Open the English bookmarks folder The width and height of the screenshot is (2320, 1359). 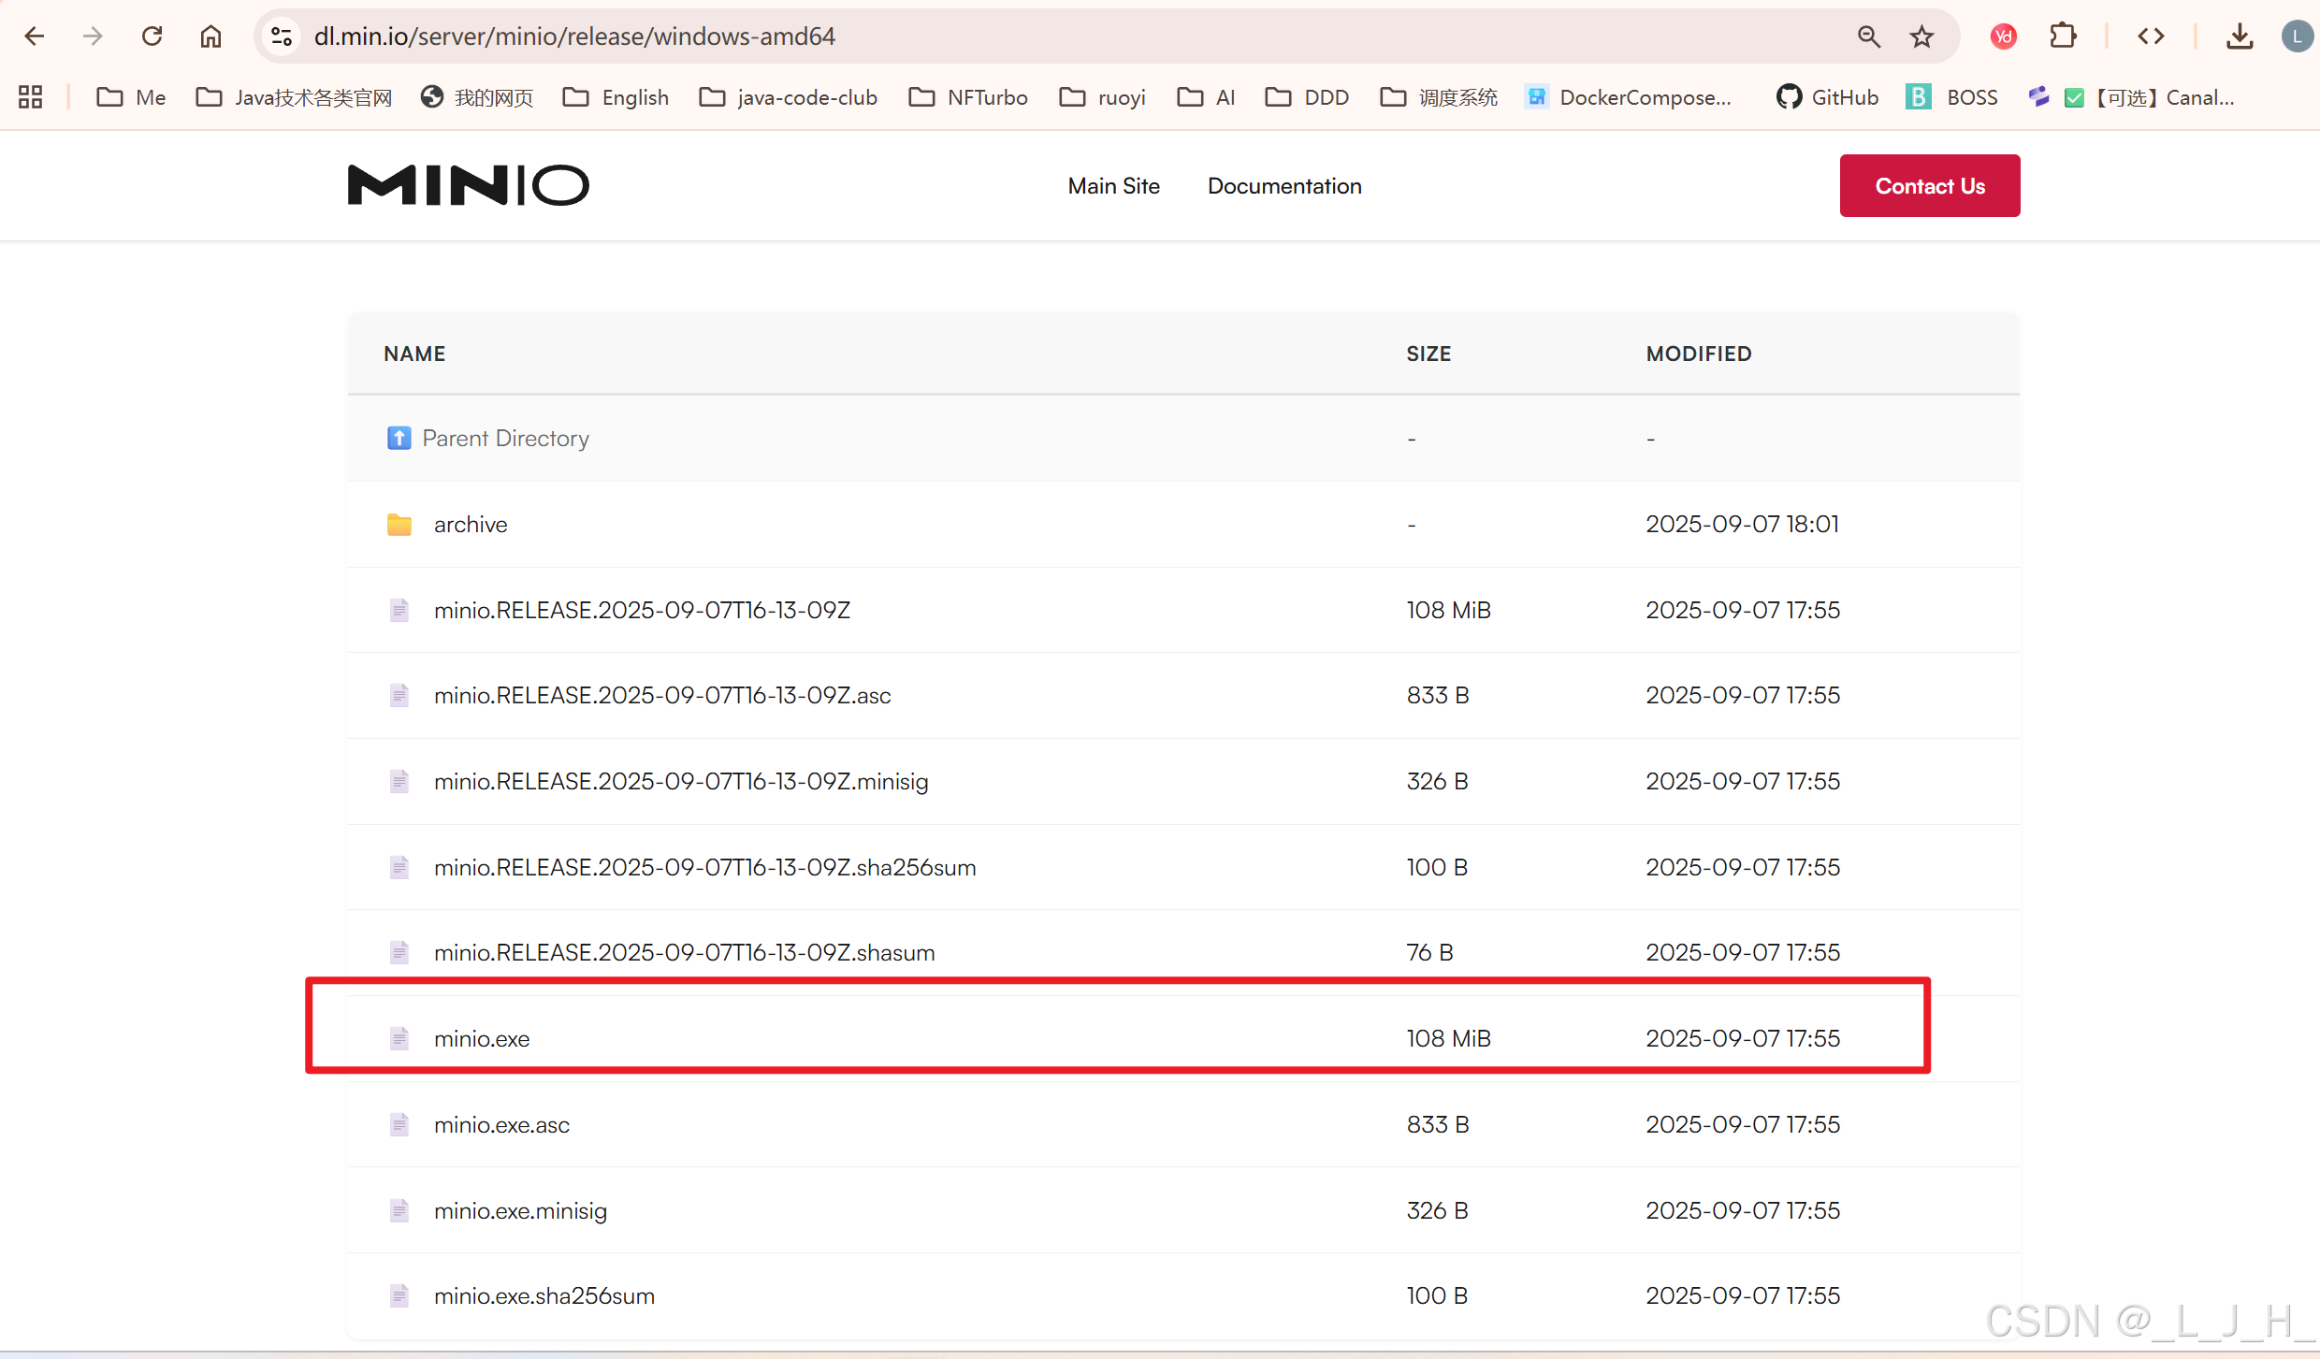(616, 97)
